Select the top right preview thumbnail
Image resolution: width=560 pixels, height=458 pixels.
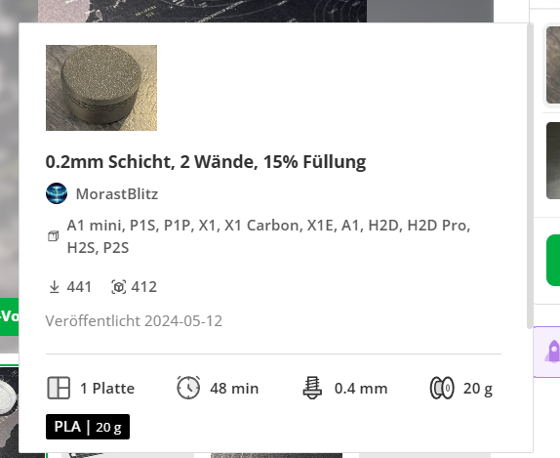pyautogui.click(x=552, y=64)
